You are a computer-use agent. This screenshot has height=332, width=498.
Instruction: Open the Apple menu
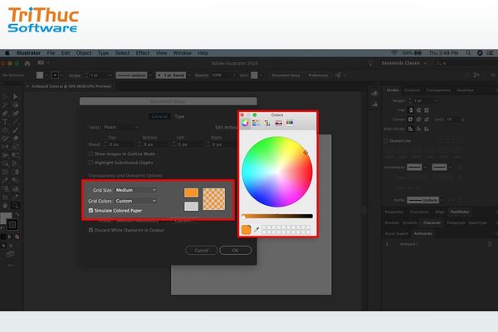coord(7,53)
